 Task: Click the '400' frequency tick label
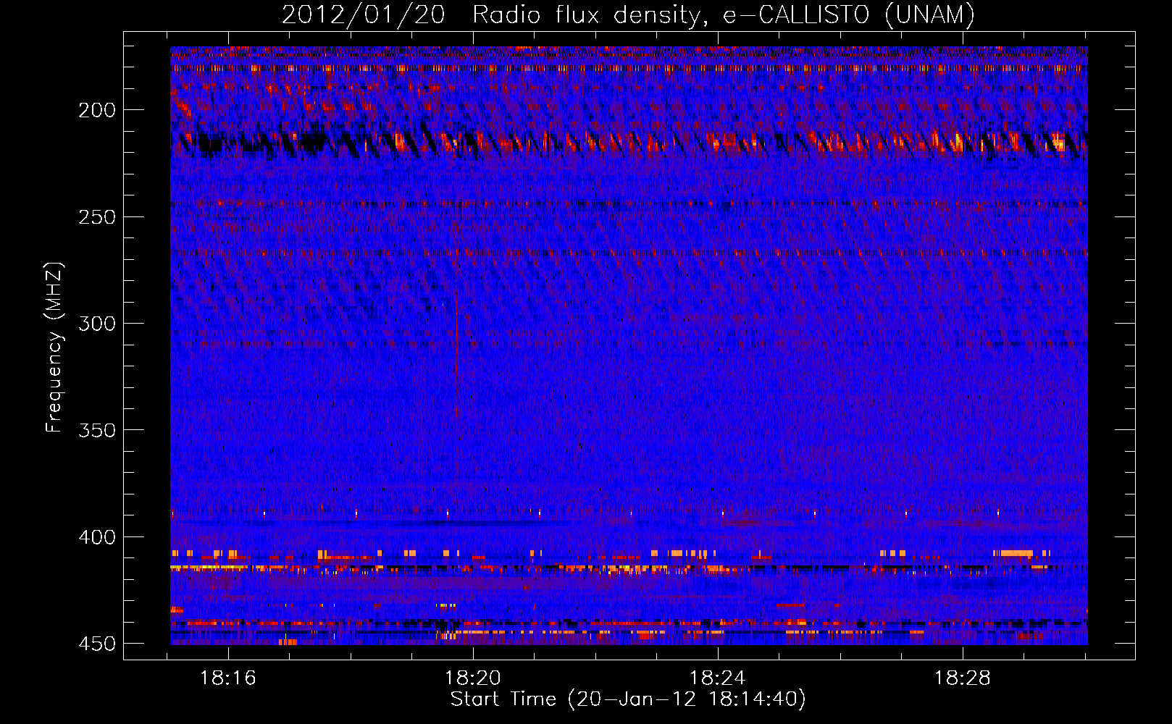click(x=97, y=537)
